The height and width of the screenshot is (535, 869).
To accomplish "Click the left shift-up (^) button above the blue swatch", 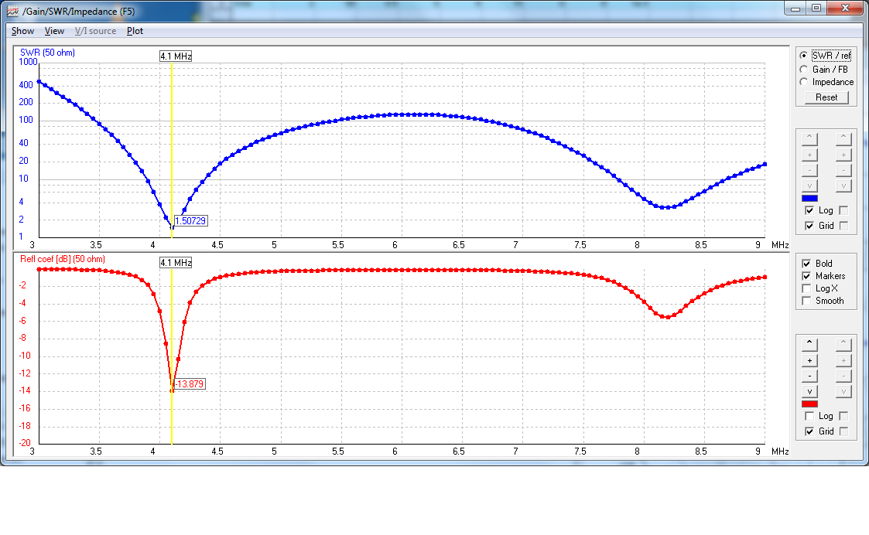I will (809, 138).
